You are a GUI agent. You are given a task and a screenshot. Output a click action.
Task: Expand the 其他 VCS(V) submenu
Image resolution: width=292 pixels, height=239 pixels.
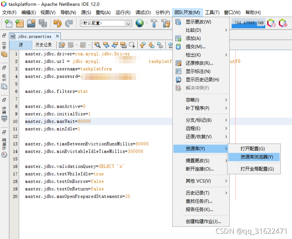(x=201, y=181)
